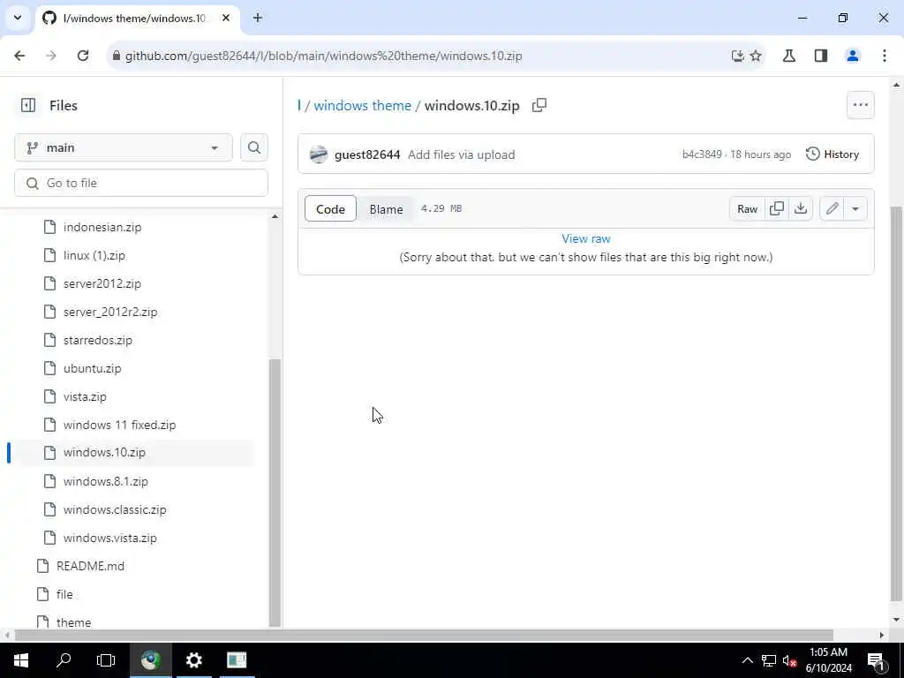Reload the current page

[x=83, y=56]
